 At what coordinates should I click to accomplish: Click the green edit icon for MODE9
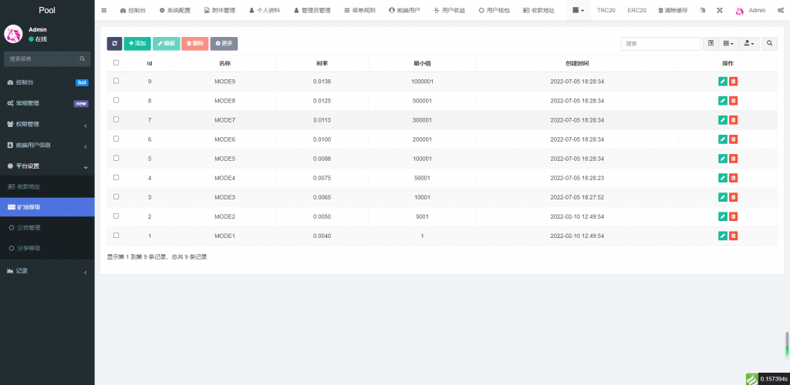click(x=723, y=81)
